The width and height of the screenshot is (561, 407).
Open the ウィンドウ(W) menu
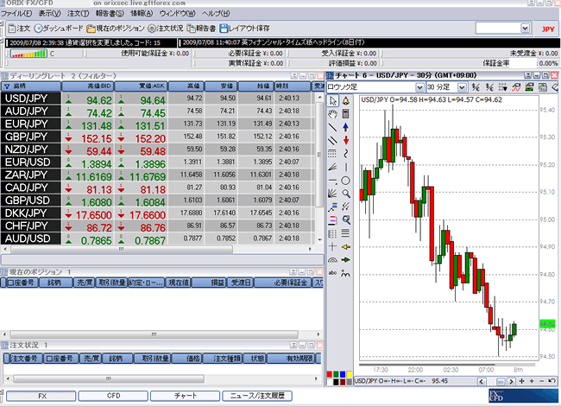tap(178, 14)
